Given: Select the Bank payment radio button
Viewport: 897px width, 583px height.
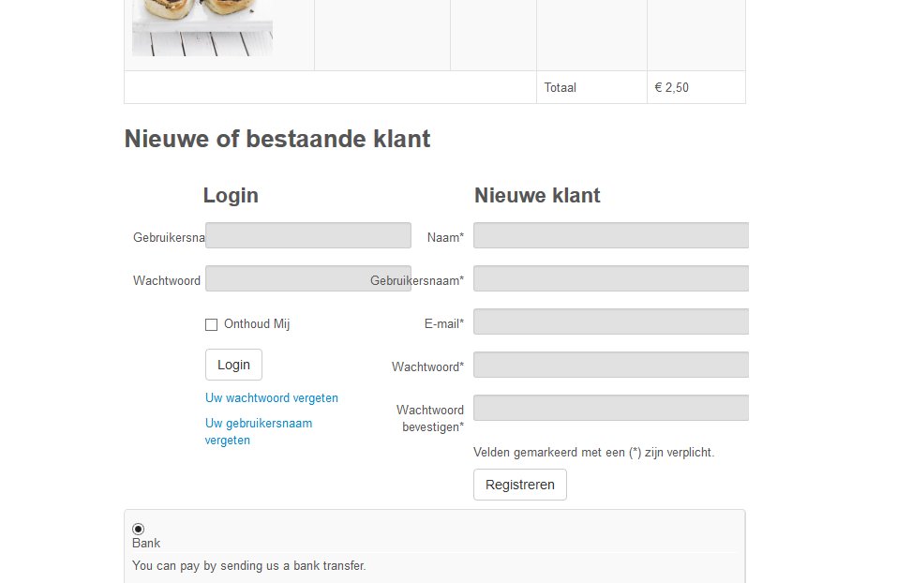Looking at the screenshot, I should (139, 529).
